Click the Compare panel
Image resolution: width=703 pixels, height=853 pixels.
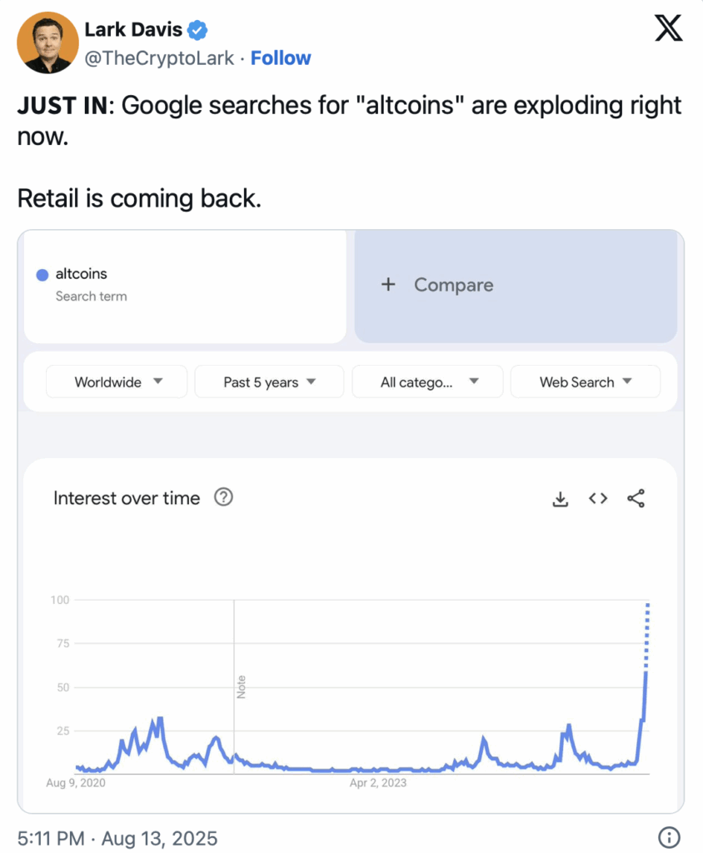pos(516,287)
